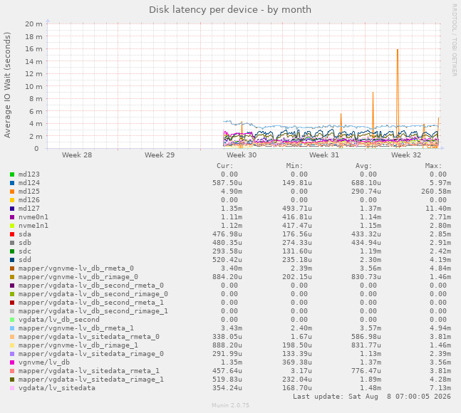This screenshot has width=461, height=413.
Task: Click the sda legend label
Action: [25, 234]
